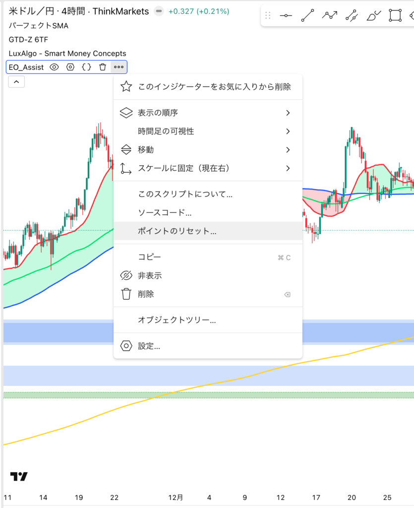Open the スケールに固定 submenu
Viewport: 414px width, 508px height.
[x=208, y=168]
